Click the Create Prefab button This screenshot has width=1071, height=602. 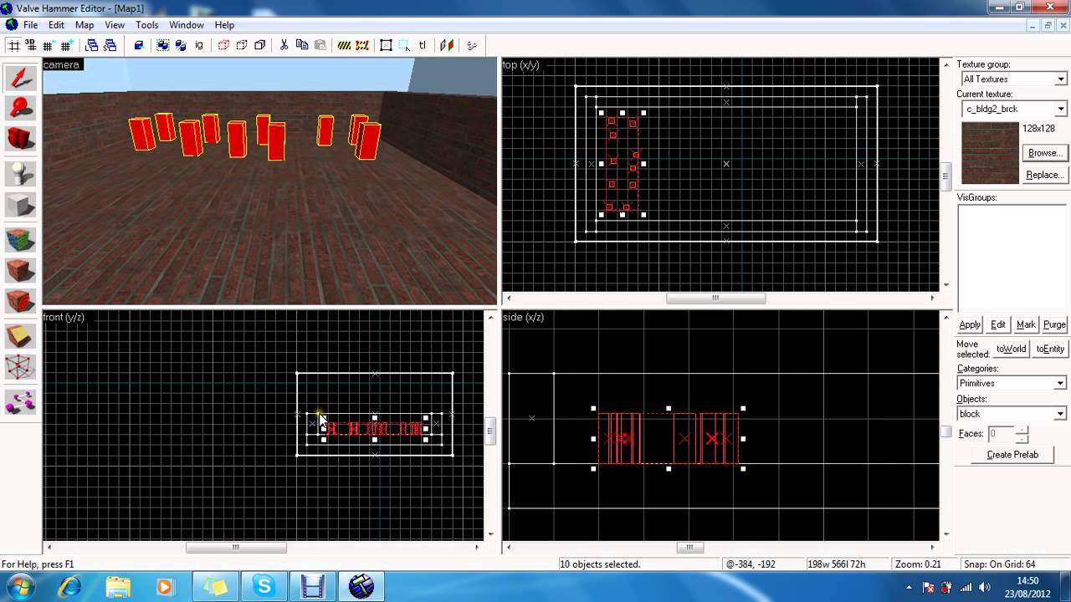1012,455
